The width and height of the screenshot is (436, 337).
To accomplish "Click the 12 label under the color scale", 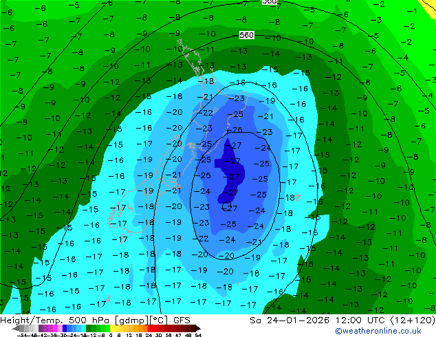I will click(x=129, y=335).
